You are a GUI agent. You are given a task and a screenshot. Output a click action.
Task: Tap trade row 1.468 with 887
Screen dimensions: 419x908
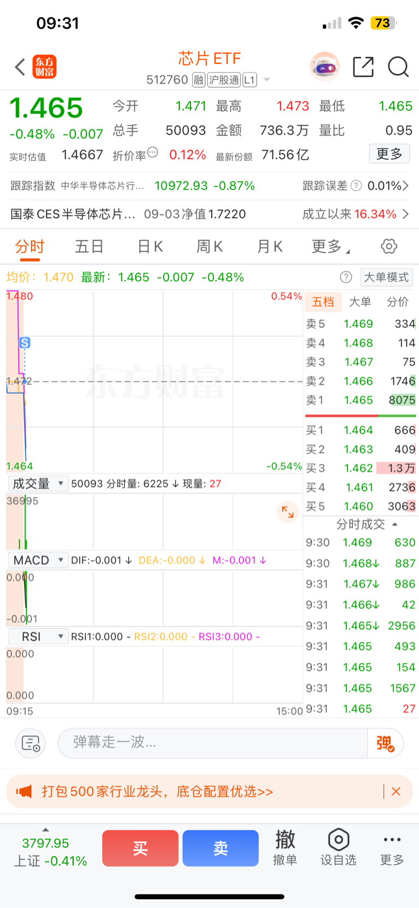361,563
